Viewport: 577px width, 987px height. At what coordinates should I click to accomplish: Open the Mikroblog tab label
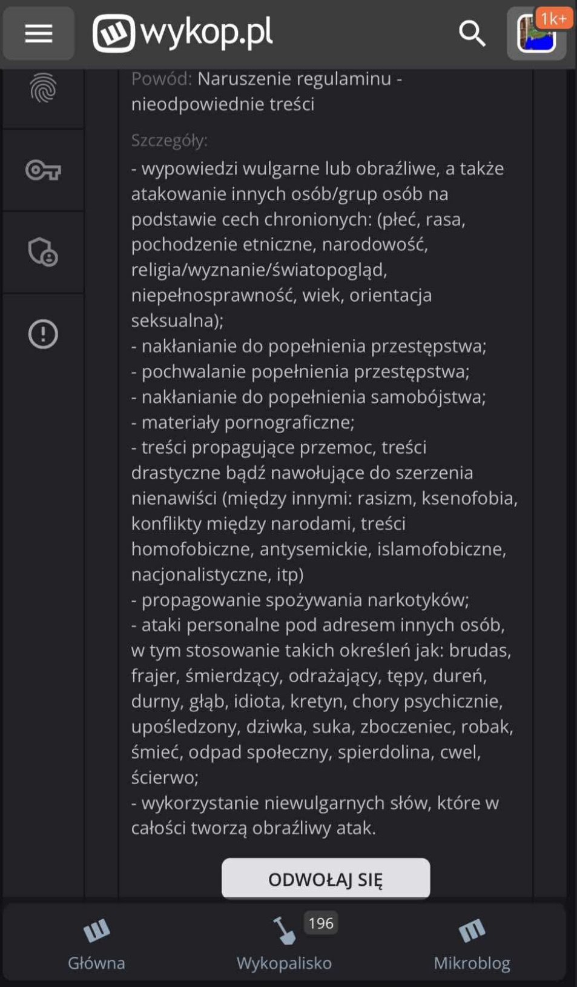tap(472, 963)
